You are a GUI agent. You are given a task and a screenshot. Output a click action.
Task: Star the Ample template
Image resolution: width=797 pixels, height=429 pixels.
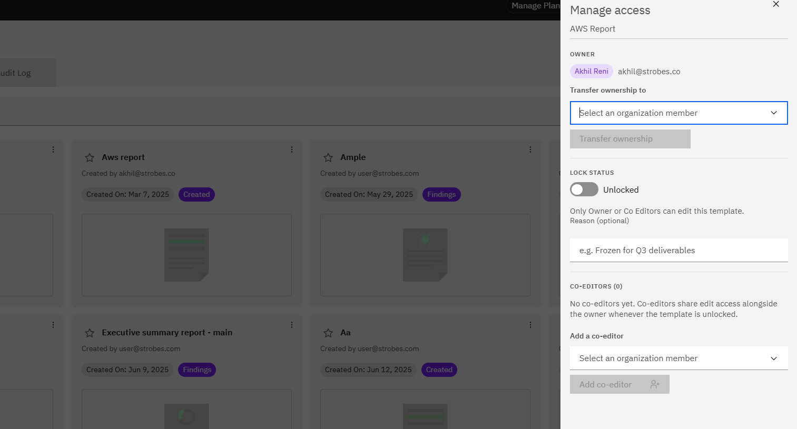[328, 157]
